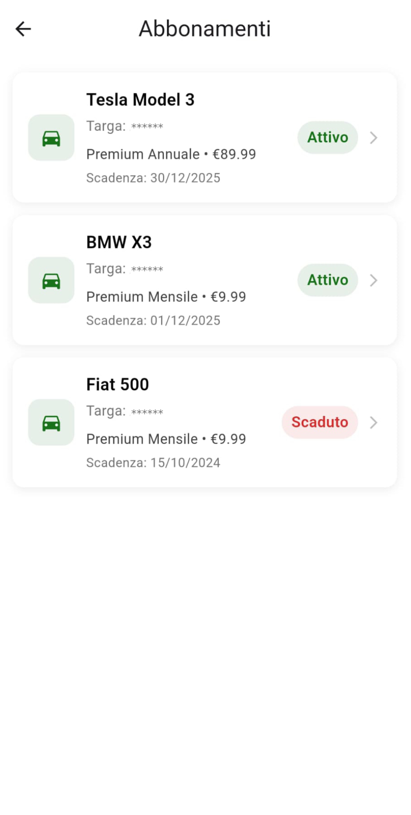Click Fiat 500 Premium Mensile plan text
Screen dimensions: 411x815
(166, 439)
